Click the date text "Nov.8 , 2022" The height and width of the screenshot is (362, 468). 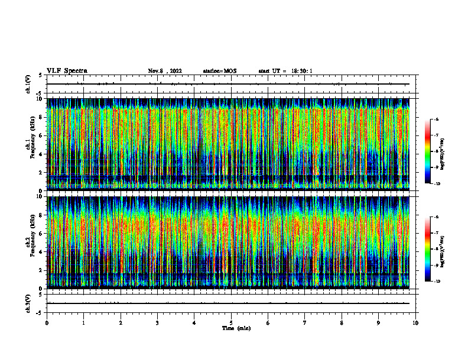pos(165,71)
